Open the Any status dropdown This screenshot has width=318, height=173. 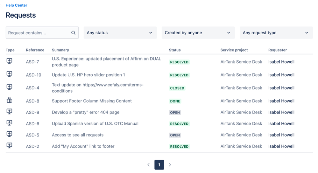pyautogui.click(x=120, y=33)
